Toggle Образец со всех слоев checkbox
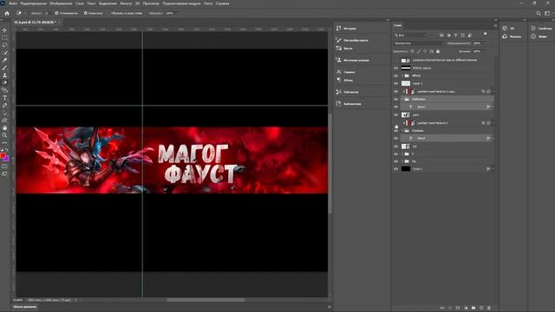 click(109, 13)
